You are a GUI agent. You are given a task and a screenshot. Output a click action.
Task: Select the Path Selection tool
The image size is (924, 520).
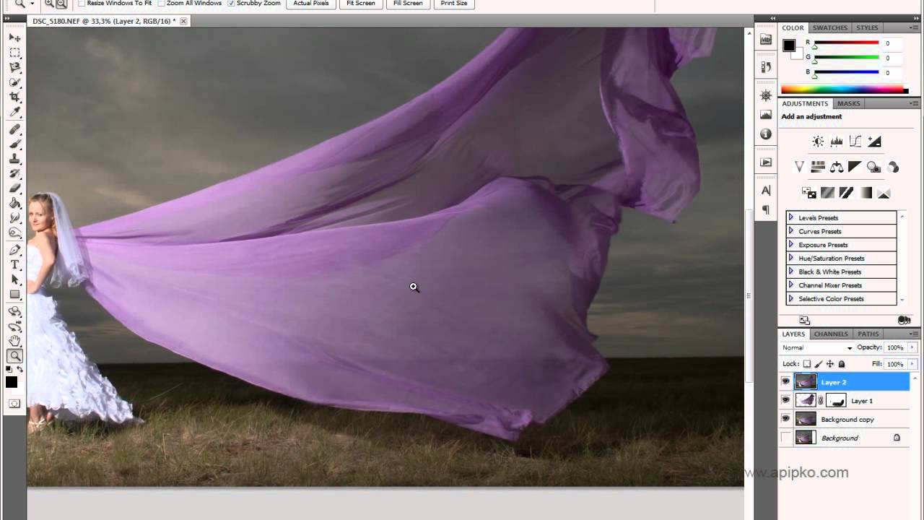(14, 279)
